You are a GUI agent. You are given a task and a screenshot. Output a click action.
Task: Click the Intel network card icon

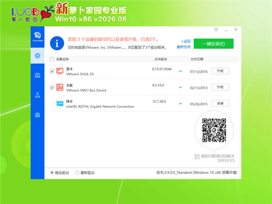point(60,104)
